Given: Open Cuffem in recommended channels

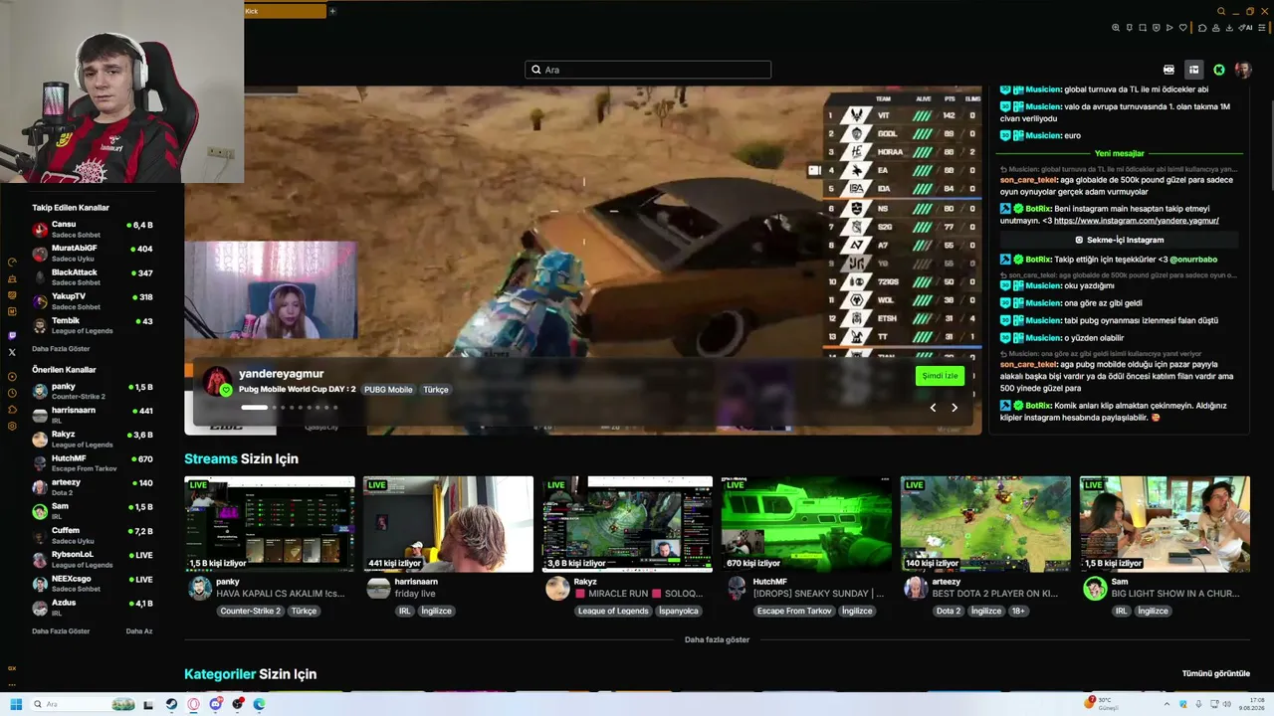Looking at the screenshot, I should tap(93, 535).
